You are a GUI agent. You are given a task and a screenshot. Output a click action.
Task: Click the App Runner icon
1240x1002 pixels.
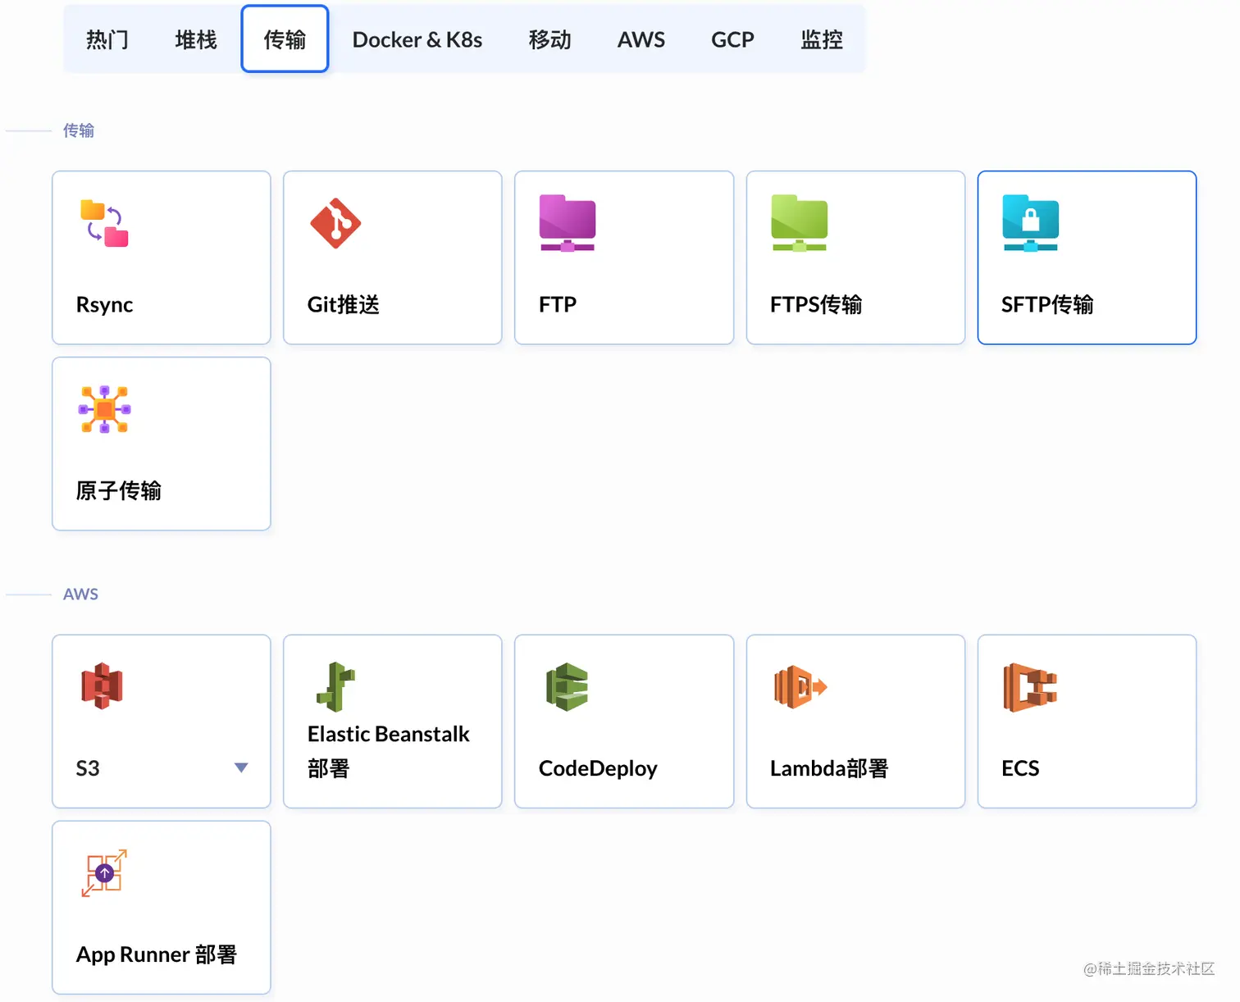pos(104,872)
